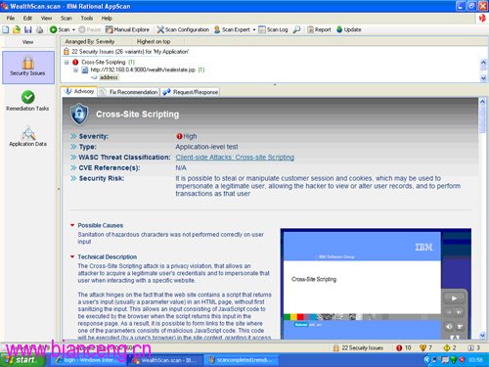Open the Help menu
Viewport: 489px width, 367px height.
click(107, 19)
